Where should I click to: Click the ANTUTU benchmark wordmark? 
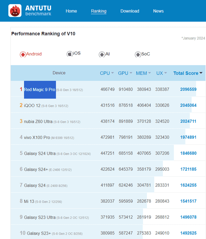pos(38,10)
